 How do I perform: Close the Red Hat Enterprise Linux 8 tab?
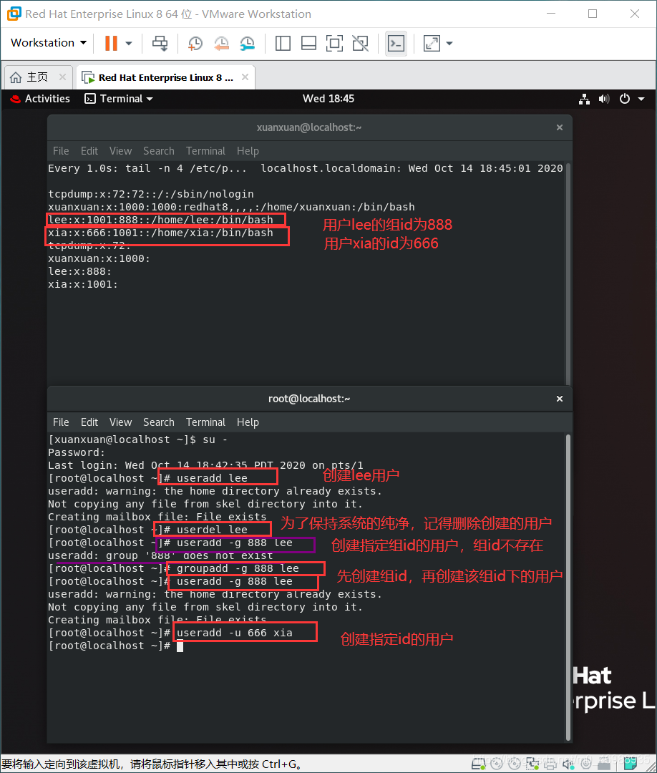pos(245,77)
